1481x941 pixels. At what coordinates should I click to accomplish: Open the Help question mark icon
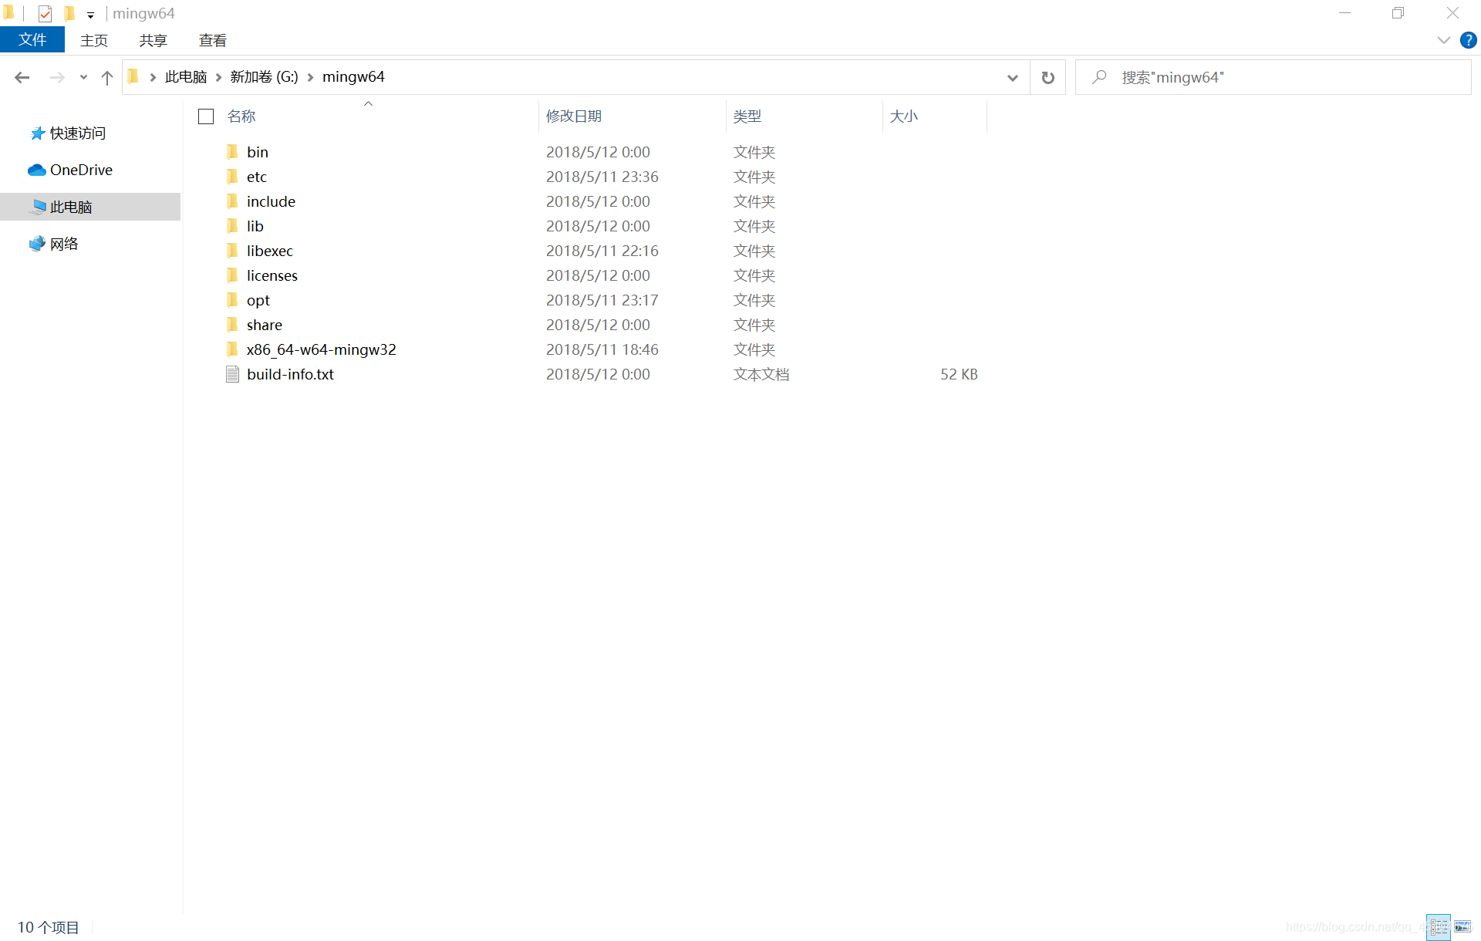point(1468,40)
